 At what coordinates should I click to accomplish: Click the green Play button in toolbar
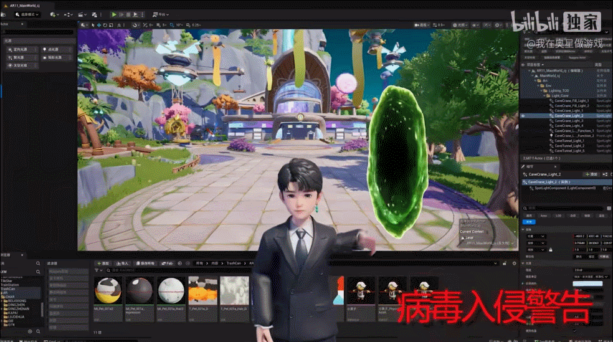click(x=114, y=14)
